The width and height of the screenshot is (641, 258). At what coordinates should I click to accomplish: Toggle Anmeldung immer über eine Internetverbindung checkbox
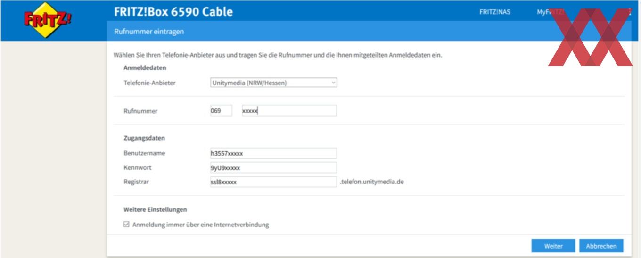click(126, 225)
